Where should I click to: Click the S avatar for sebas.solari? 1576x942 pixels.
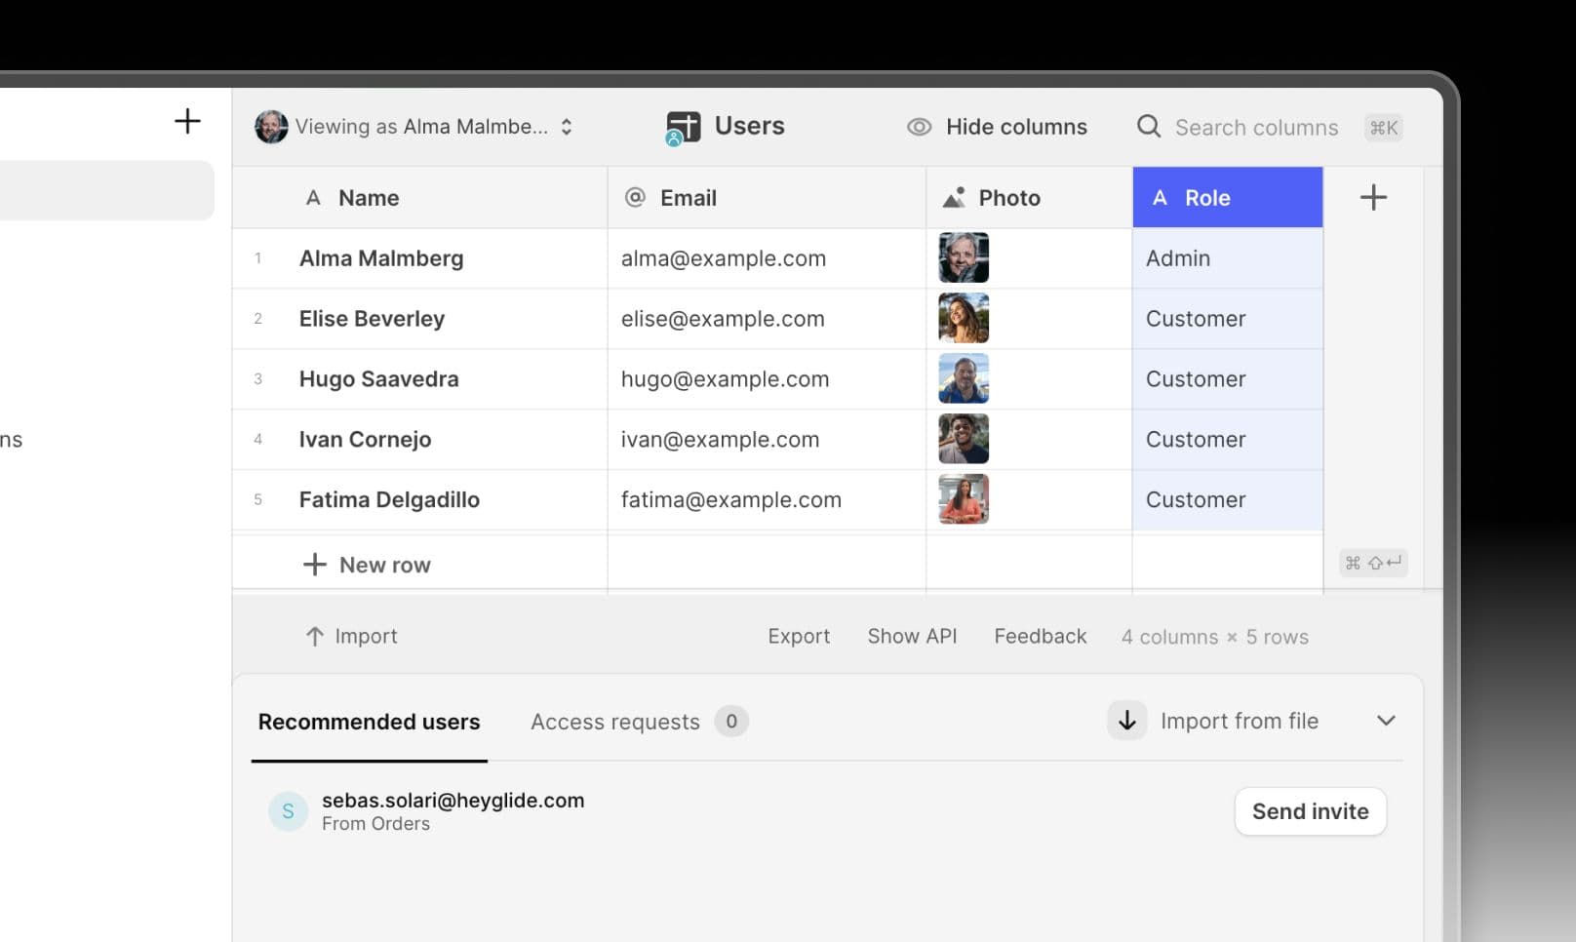[x=288, y=811]
